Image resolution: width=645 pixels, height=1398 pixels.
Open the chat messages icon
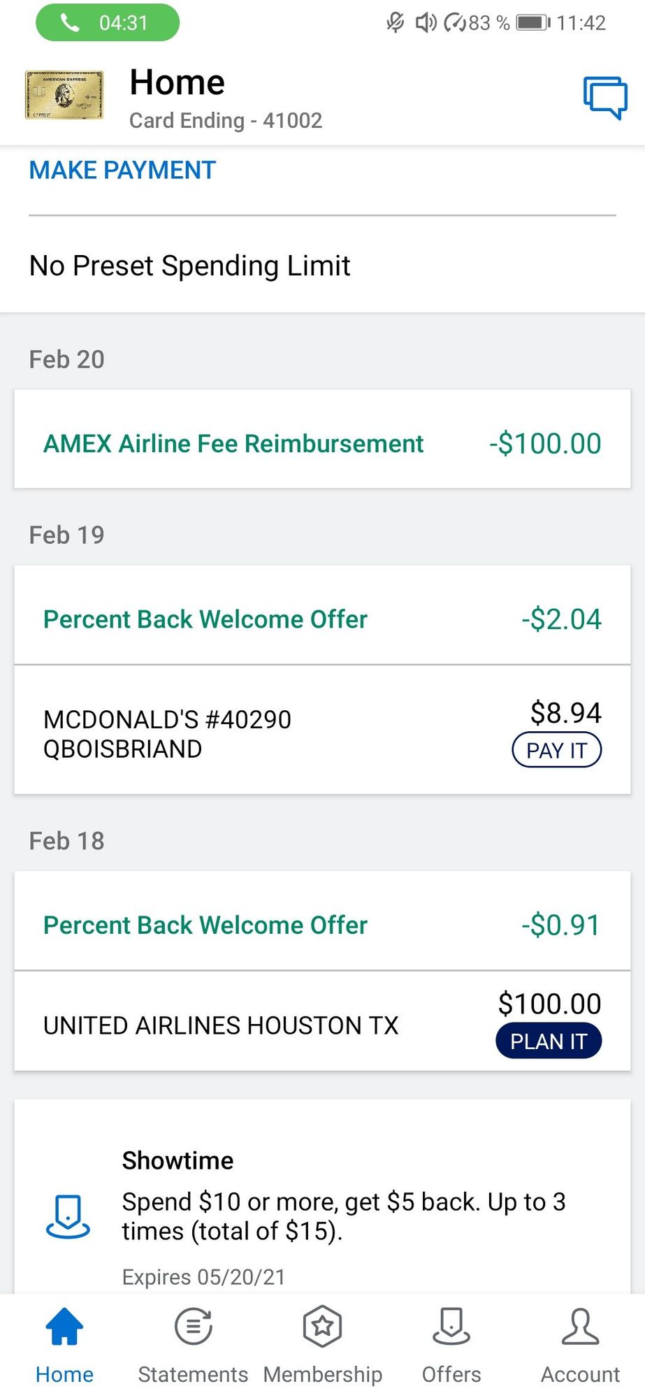point(605,97)
